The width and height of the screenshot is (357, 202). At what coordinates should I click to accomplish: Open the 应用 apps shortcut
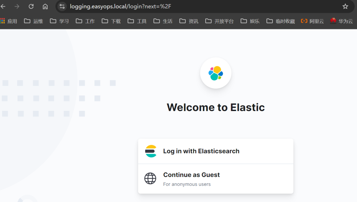(9, 21)
